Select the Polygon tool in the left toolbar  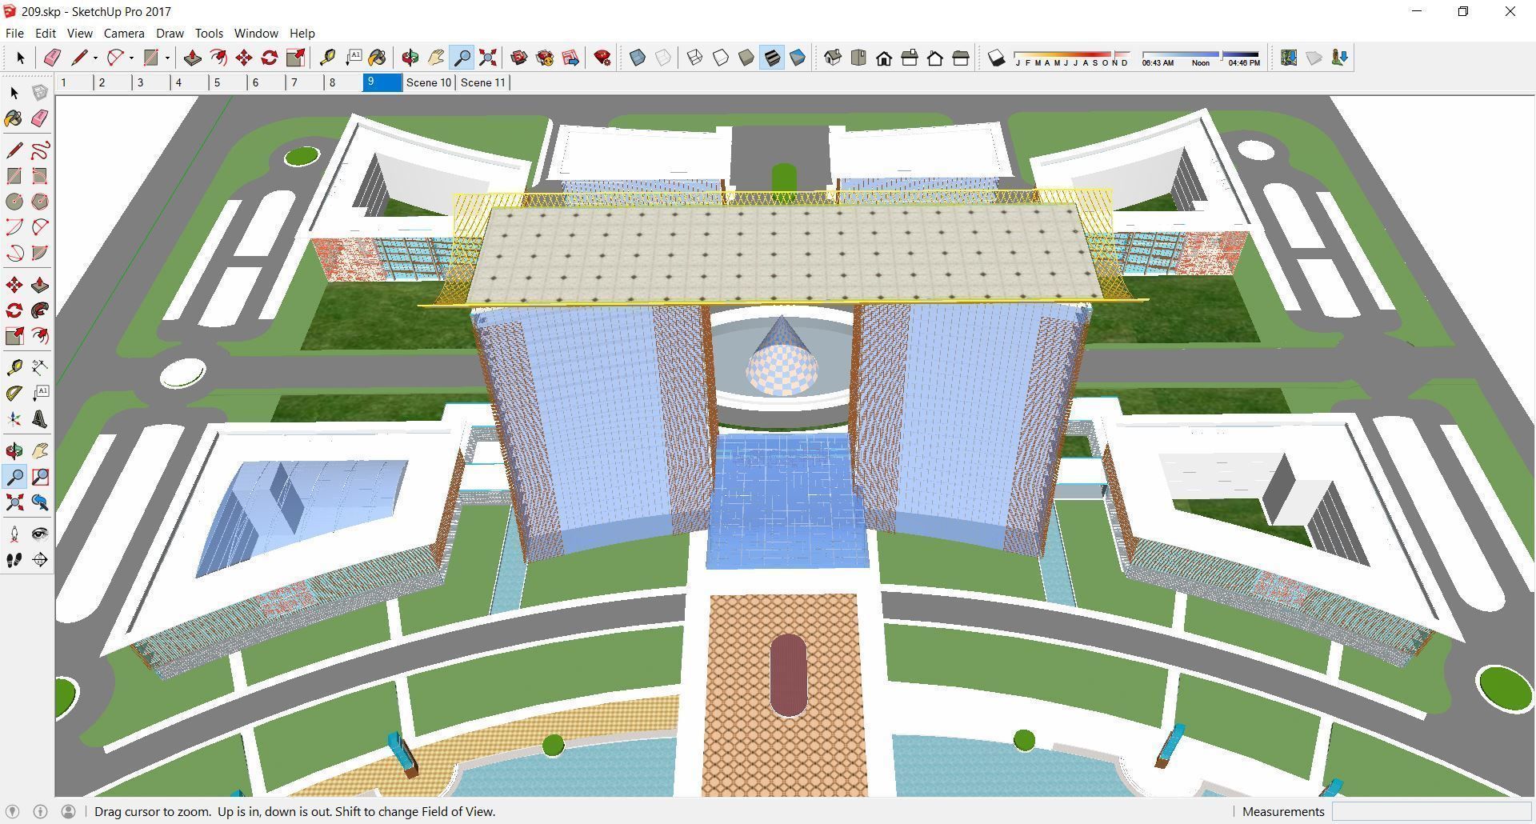click(x=40, y=202)
